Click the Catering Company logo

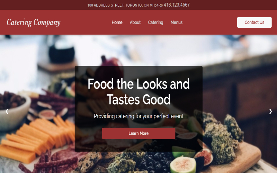(34, 22)
